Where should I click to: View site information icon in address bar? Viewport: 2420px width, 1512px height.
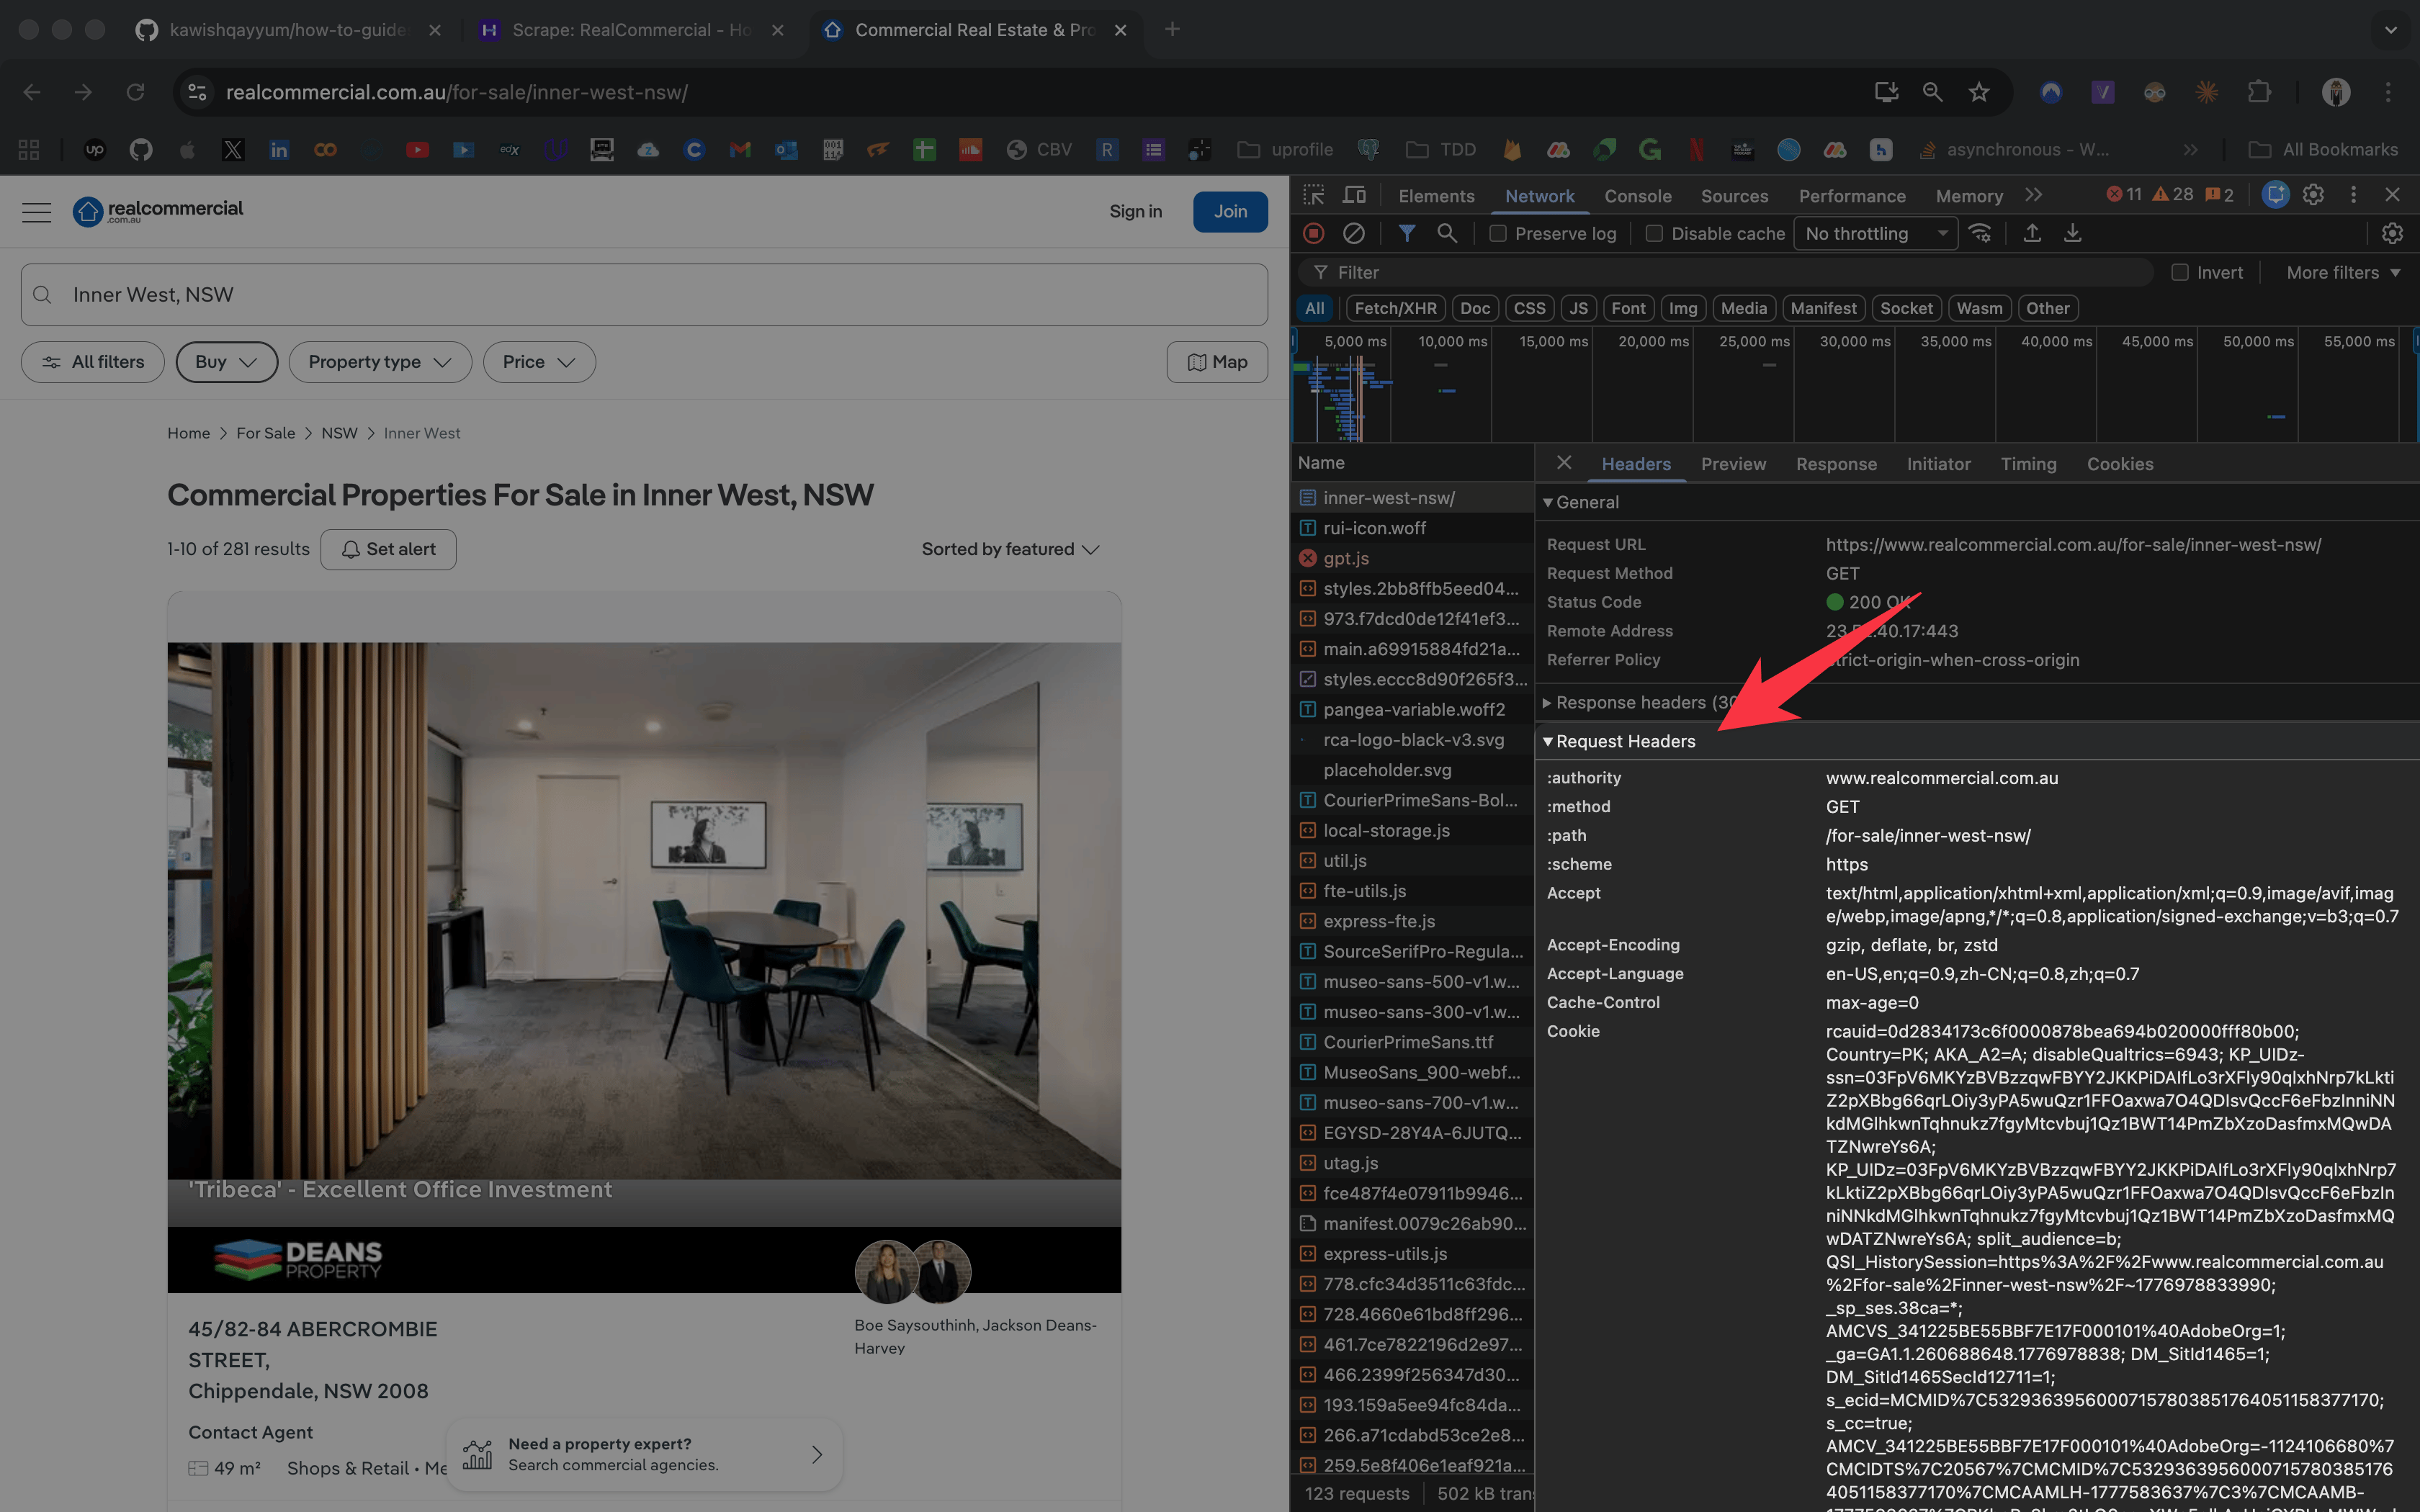(197, 92)
